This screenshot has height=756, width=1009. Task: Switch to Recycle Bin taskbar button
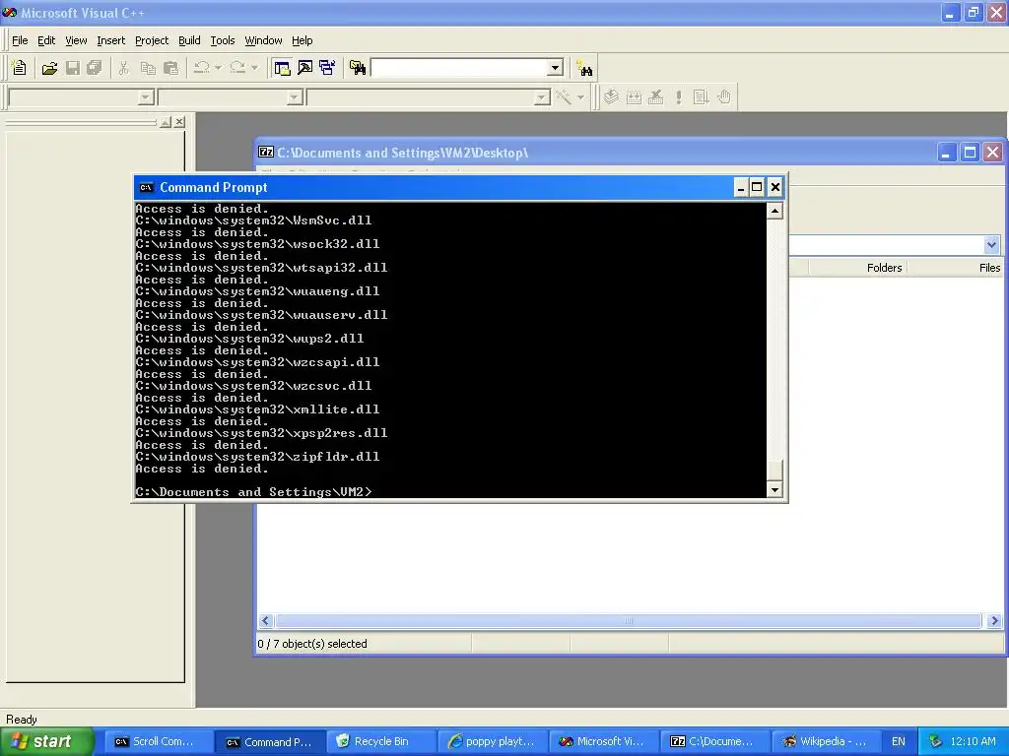(x=380, y=741)
